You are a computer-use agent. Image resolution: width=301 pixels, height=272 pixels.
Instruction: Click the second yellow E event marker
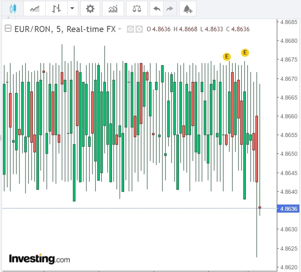[245, 52]
